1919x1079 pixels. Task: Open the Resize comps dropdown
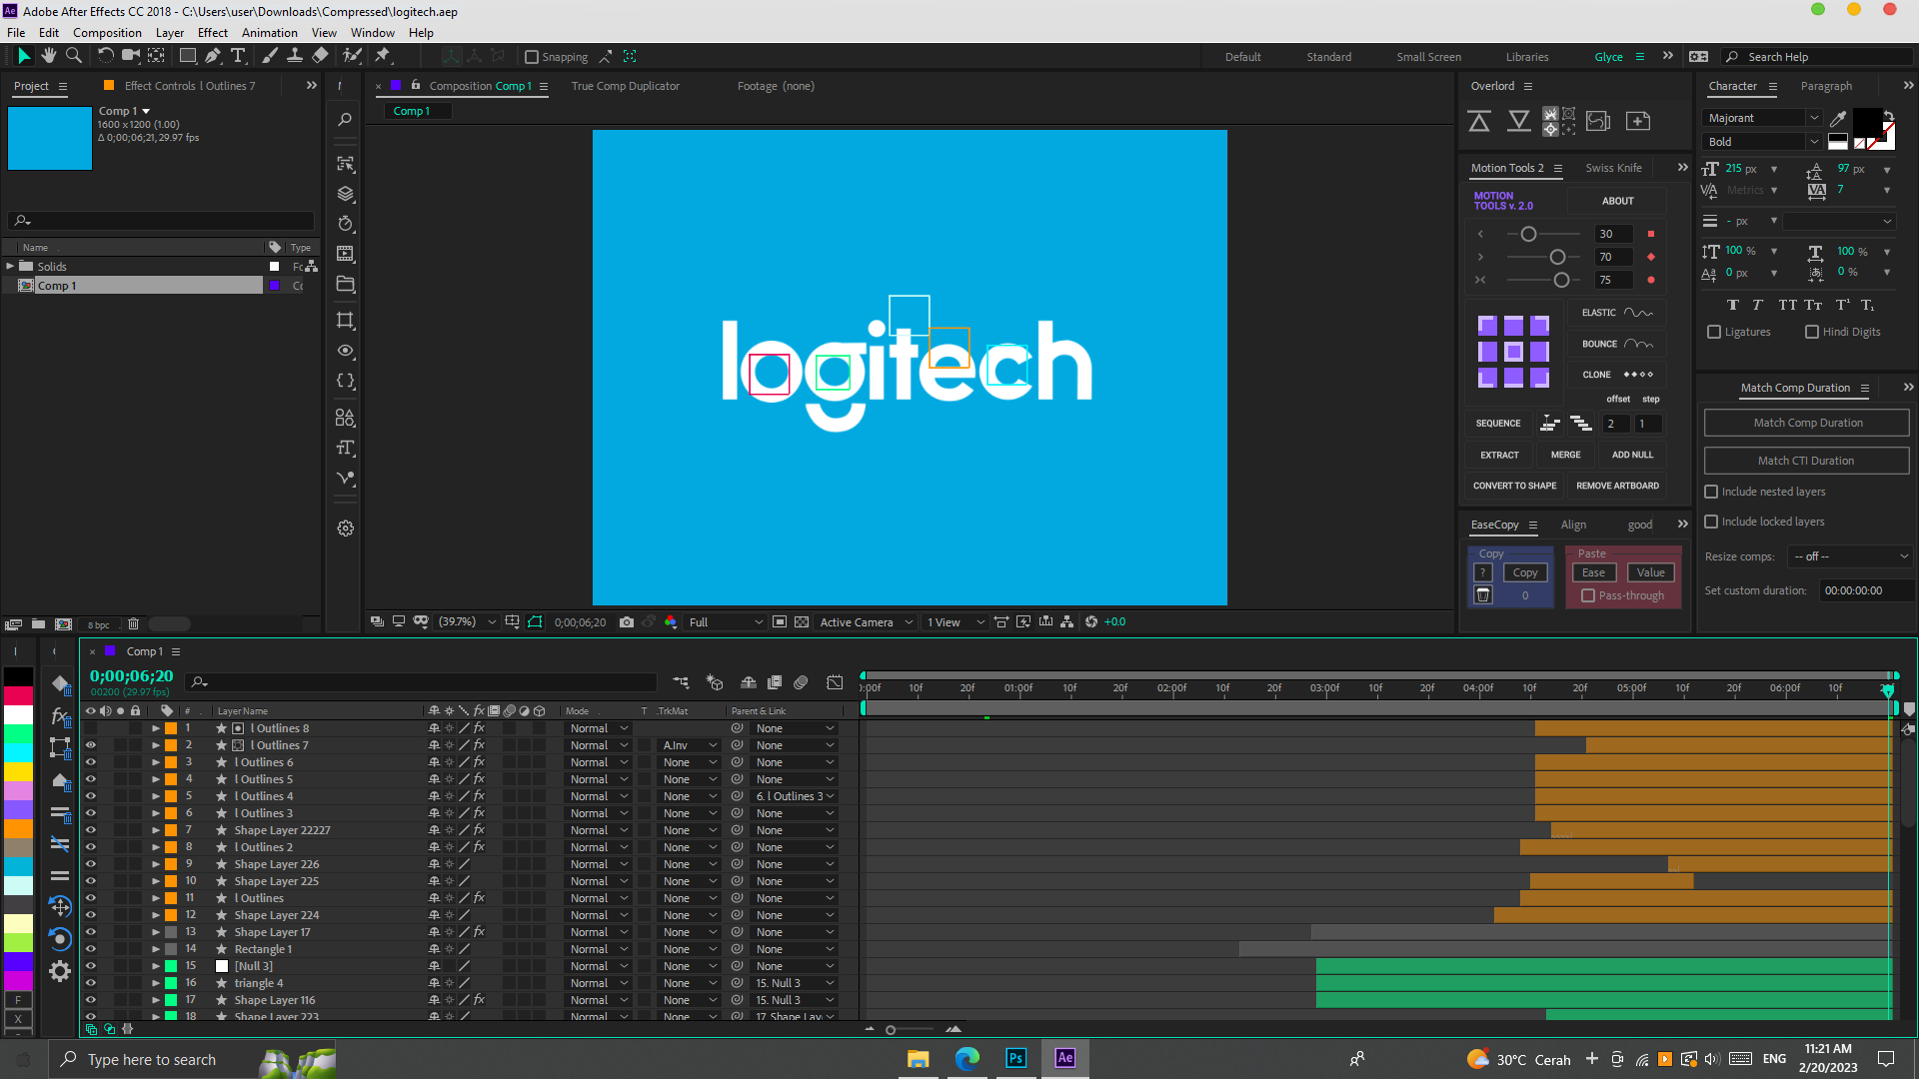[x=1850, y=556]
